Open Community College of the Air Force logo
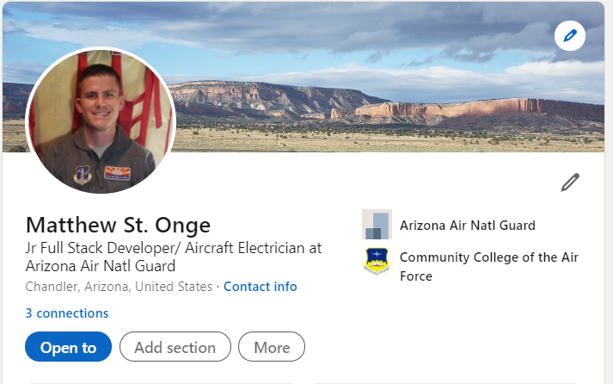613x384 pixels. point(377,261)
